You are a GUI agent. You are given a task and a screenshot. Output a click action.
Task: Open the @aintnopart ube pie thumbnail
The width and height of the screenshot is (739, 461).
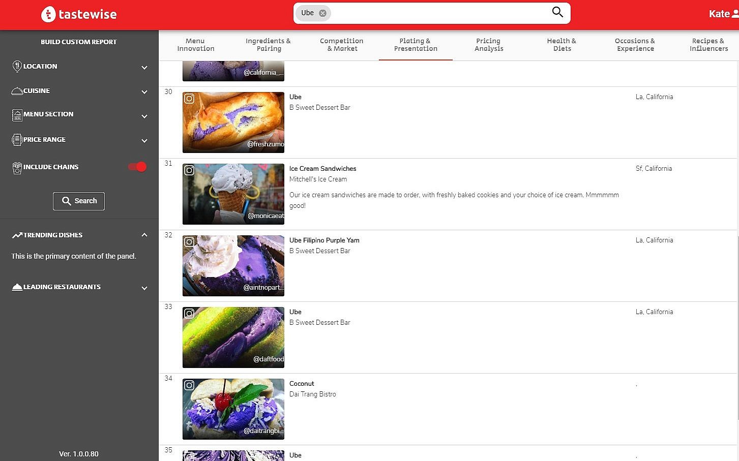(233, 265)
